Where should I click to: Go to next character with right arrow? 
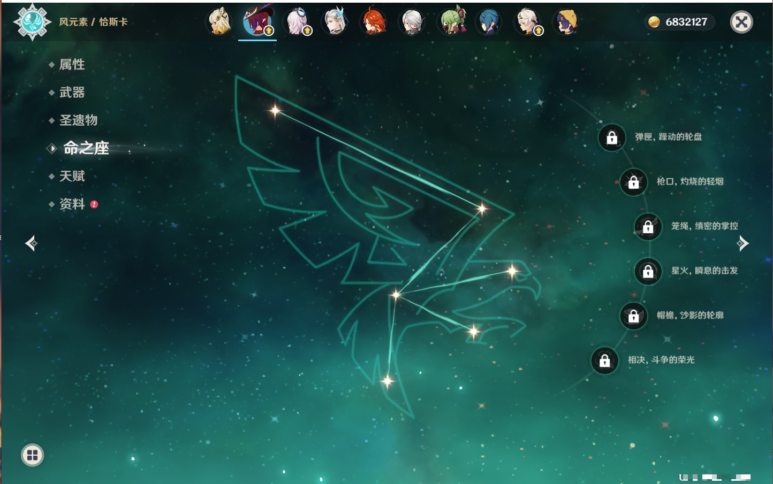coord(742,243)
